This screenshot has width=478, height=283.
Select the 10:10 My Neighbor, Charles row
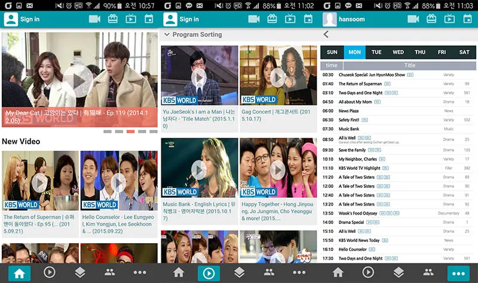pos(398,159)
